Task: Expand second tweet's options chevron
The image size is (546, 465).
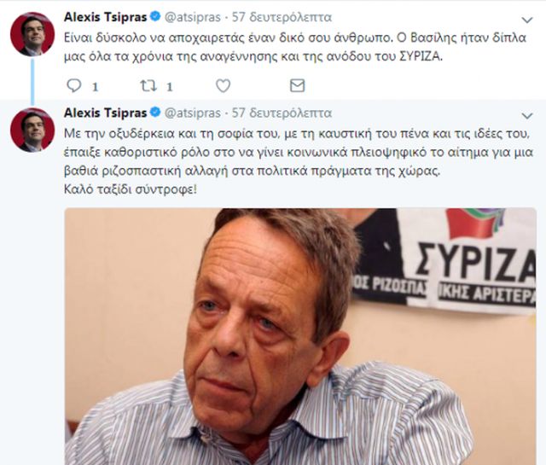Action: pos(527,116)
